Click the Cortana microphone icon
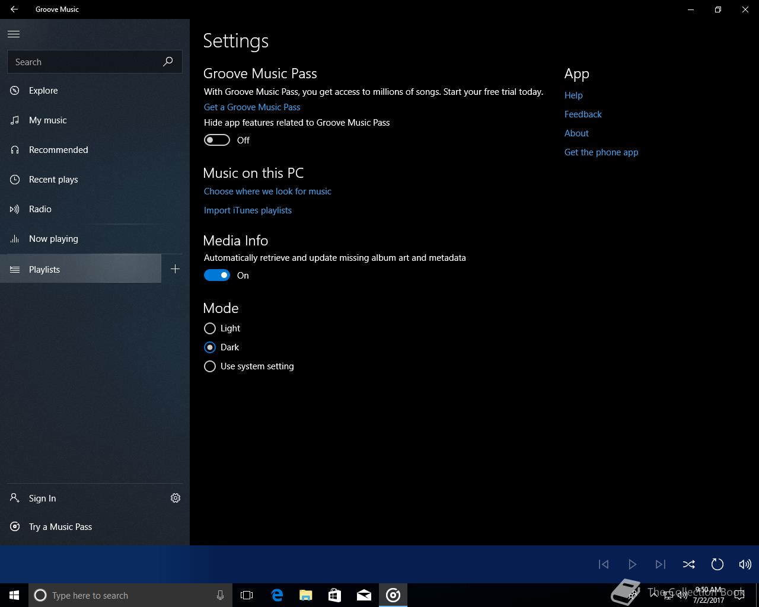Image resolution: width=759 pixels, height=607 pixels. click(220, 595)
